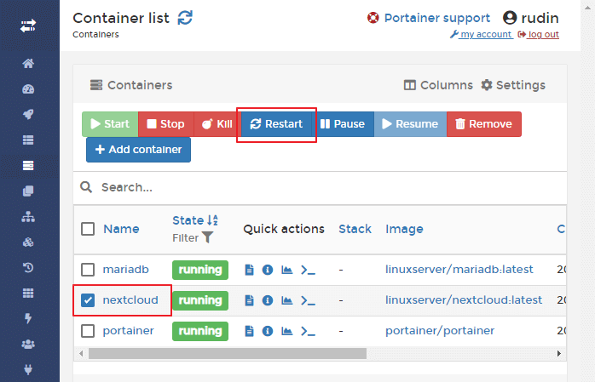Click the log out link

coord(539,34)
